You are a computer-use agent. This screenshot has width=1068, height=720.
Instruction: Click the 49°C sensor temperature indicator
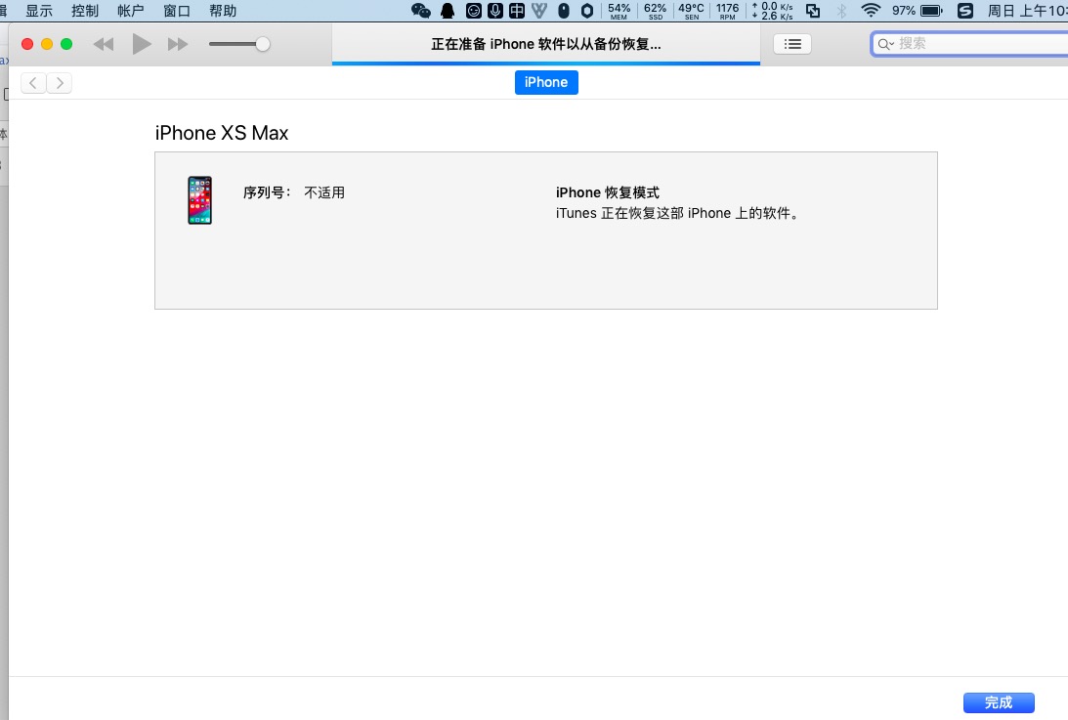[x=691, y=11]
